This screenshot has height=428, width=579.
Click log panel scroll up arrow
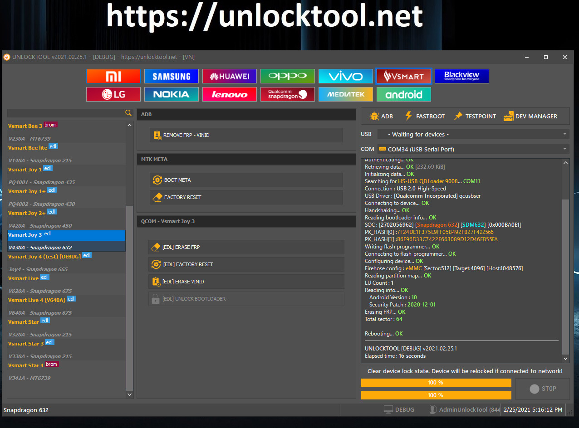(565, 163)
